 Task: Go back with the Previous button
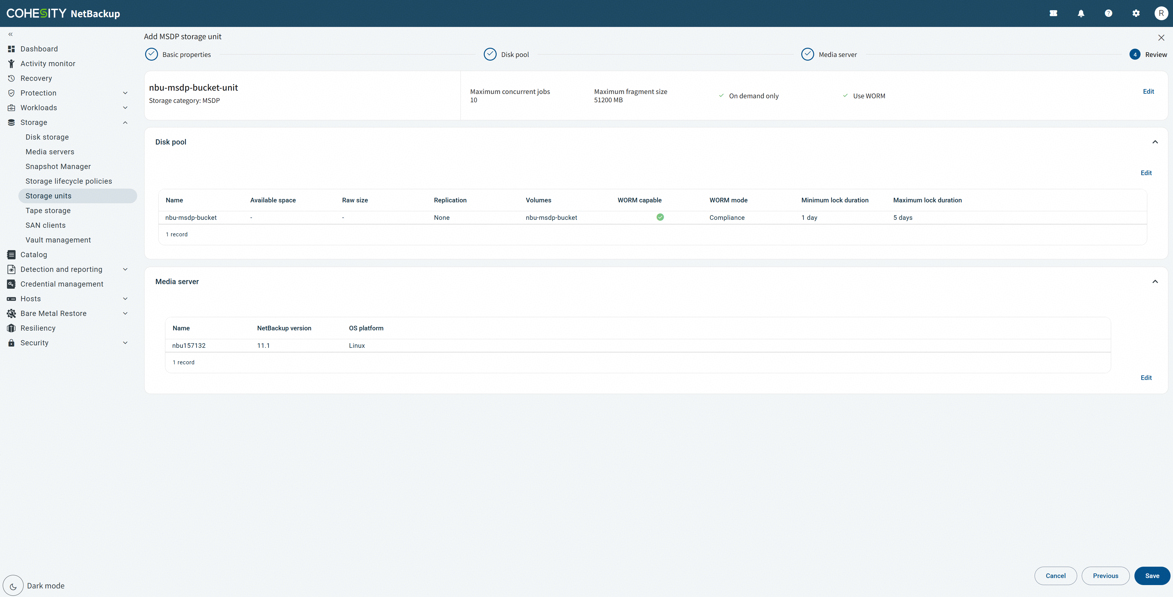(1105, 576)
